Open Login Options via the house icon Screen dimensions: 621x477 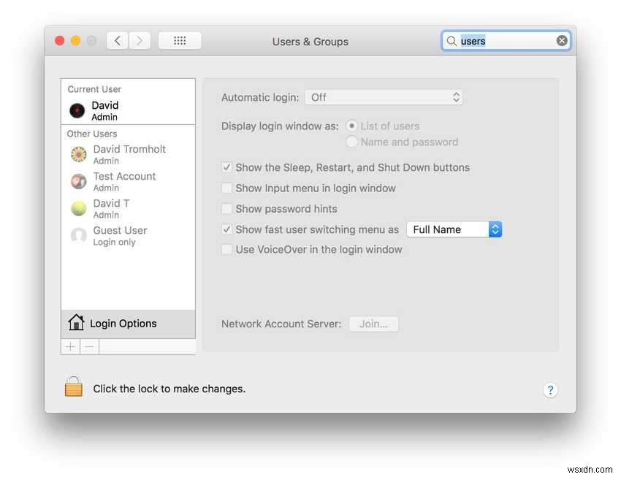(78, 323)
